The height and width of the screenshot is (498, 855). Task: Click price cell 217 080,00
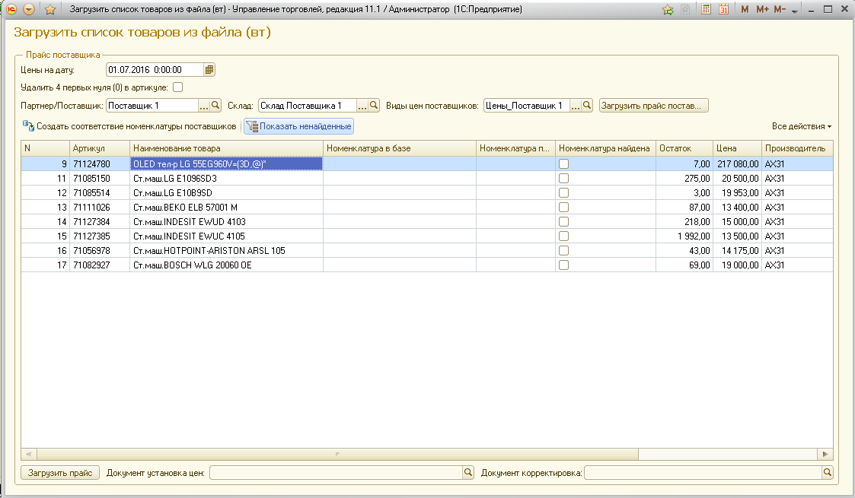click(x=738, y=163)
